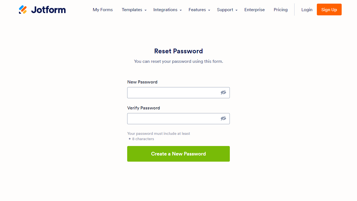Viewport: 357px width, 201px height.
Task: Expand the Integrations dropdown chevron
Action: [181, 10]
